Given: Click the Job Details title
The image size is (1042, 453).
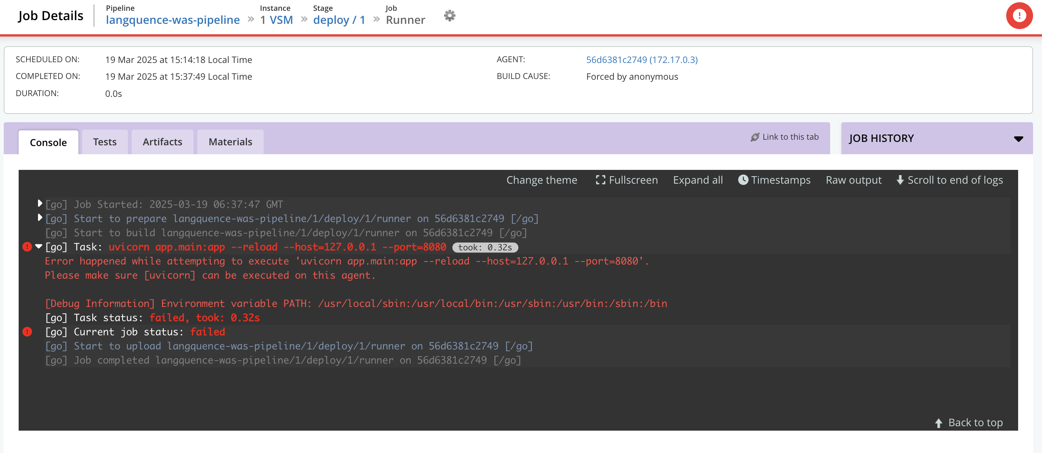Looking at the screenshot, I should [x=51, y=16].
